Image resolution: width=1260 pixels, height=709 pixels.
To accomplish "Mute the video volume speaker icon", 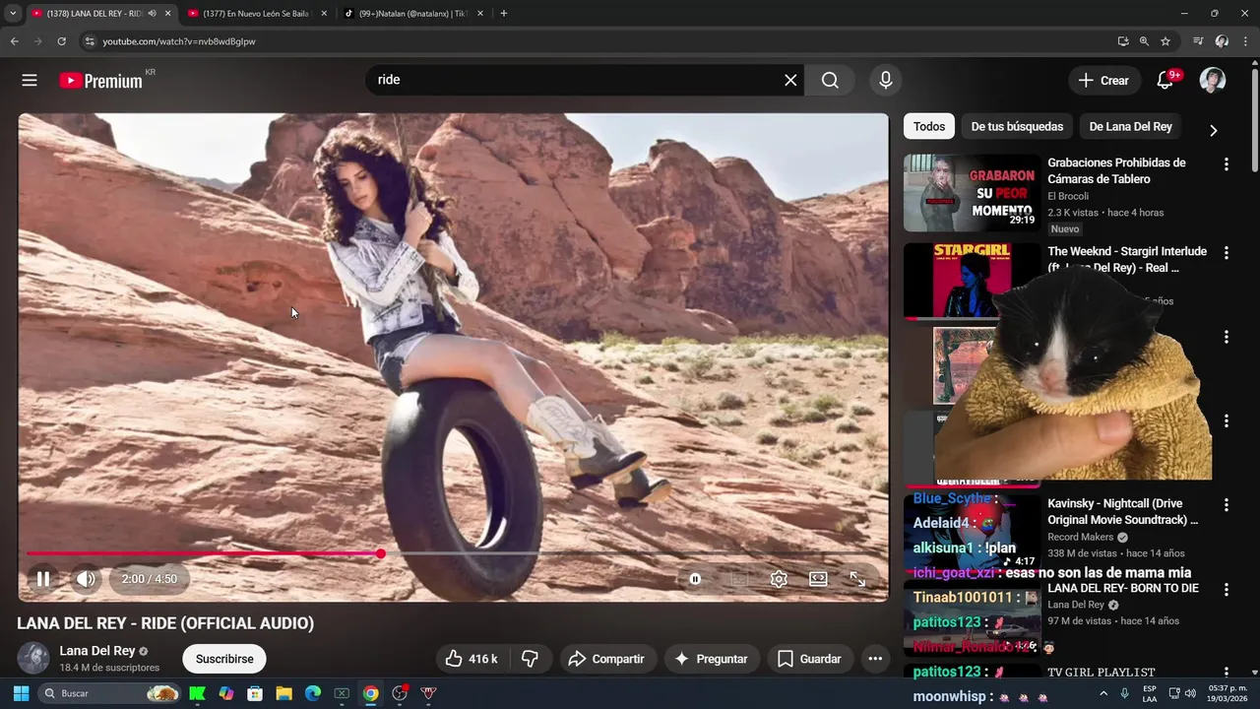I will tap(86, 579).
